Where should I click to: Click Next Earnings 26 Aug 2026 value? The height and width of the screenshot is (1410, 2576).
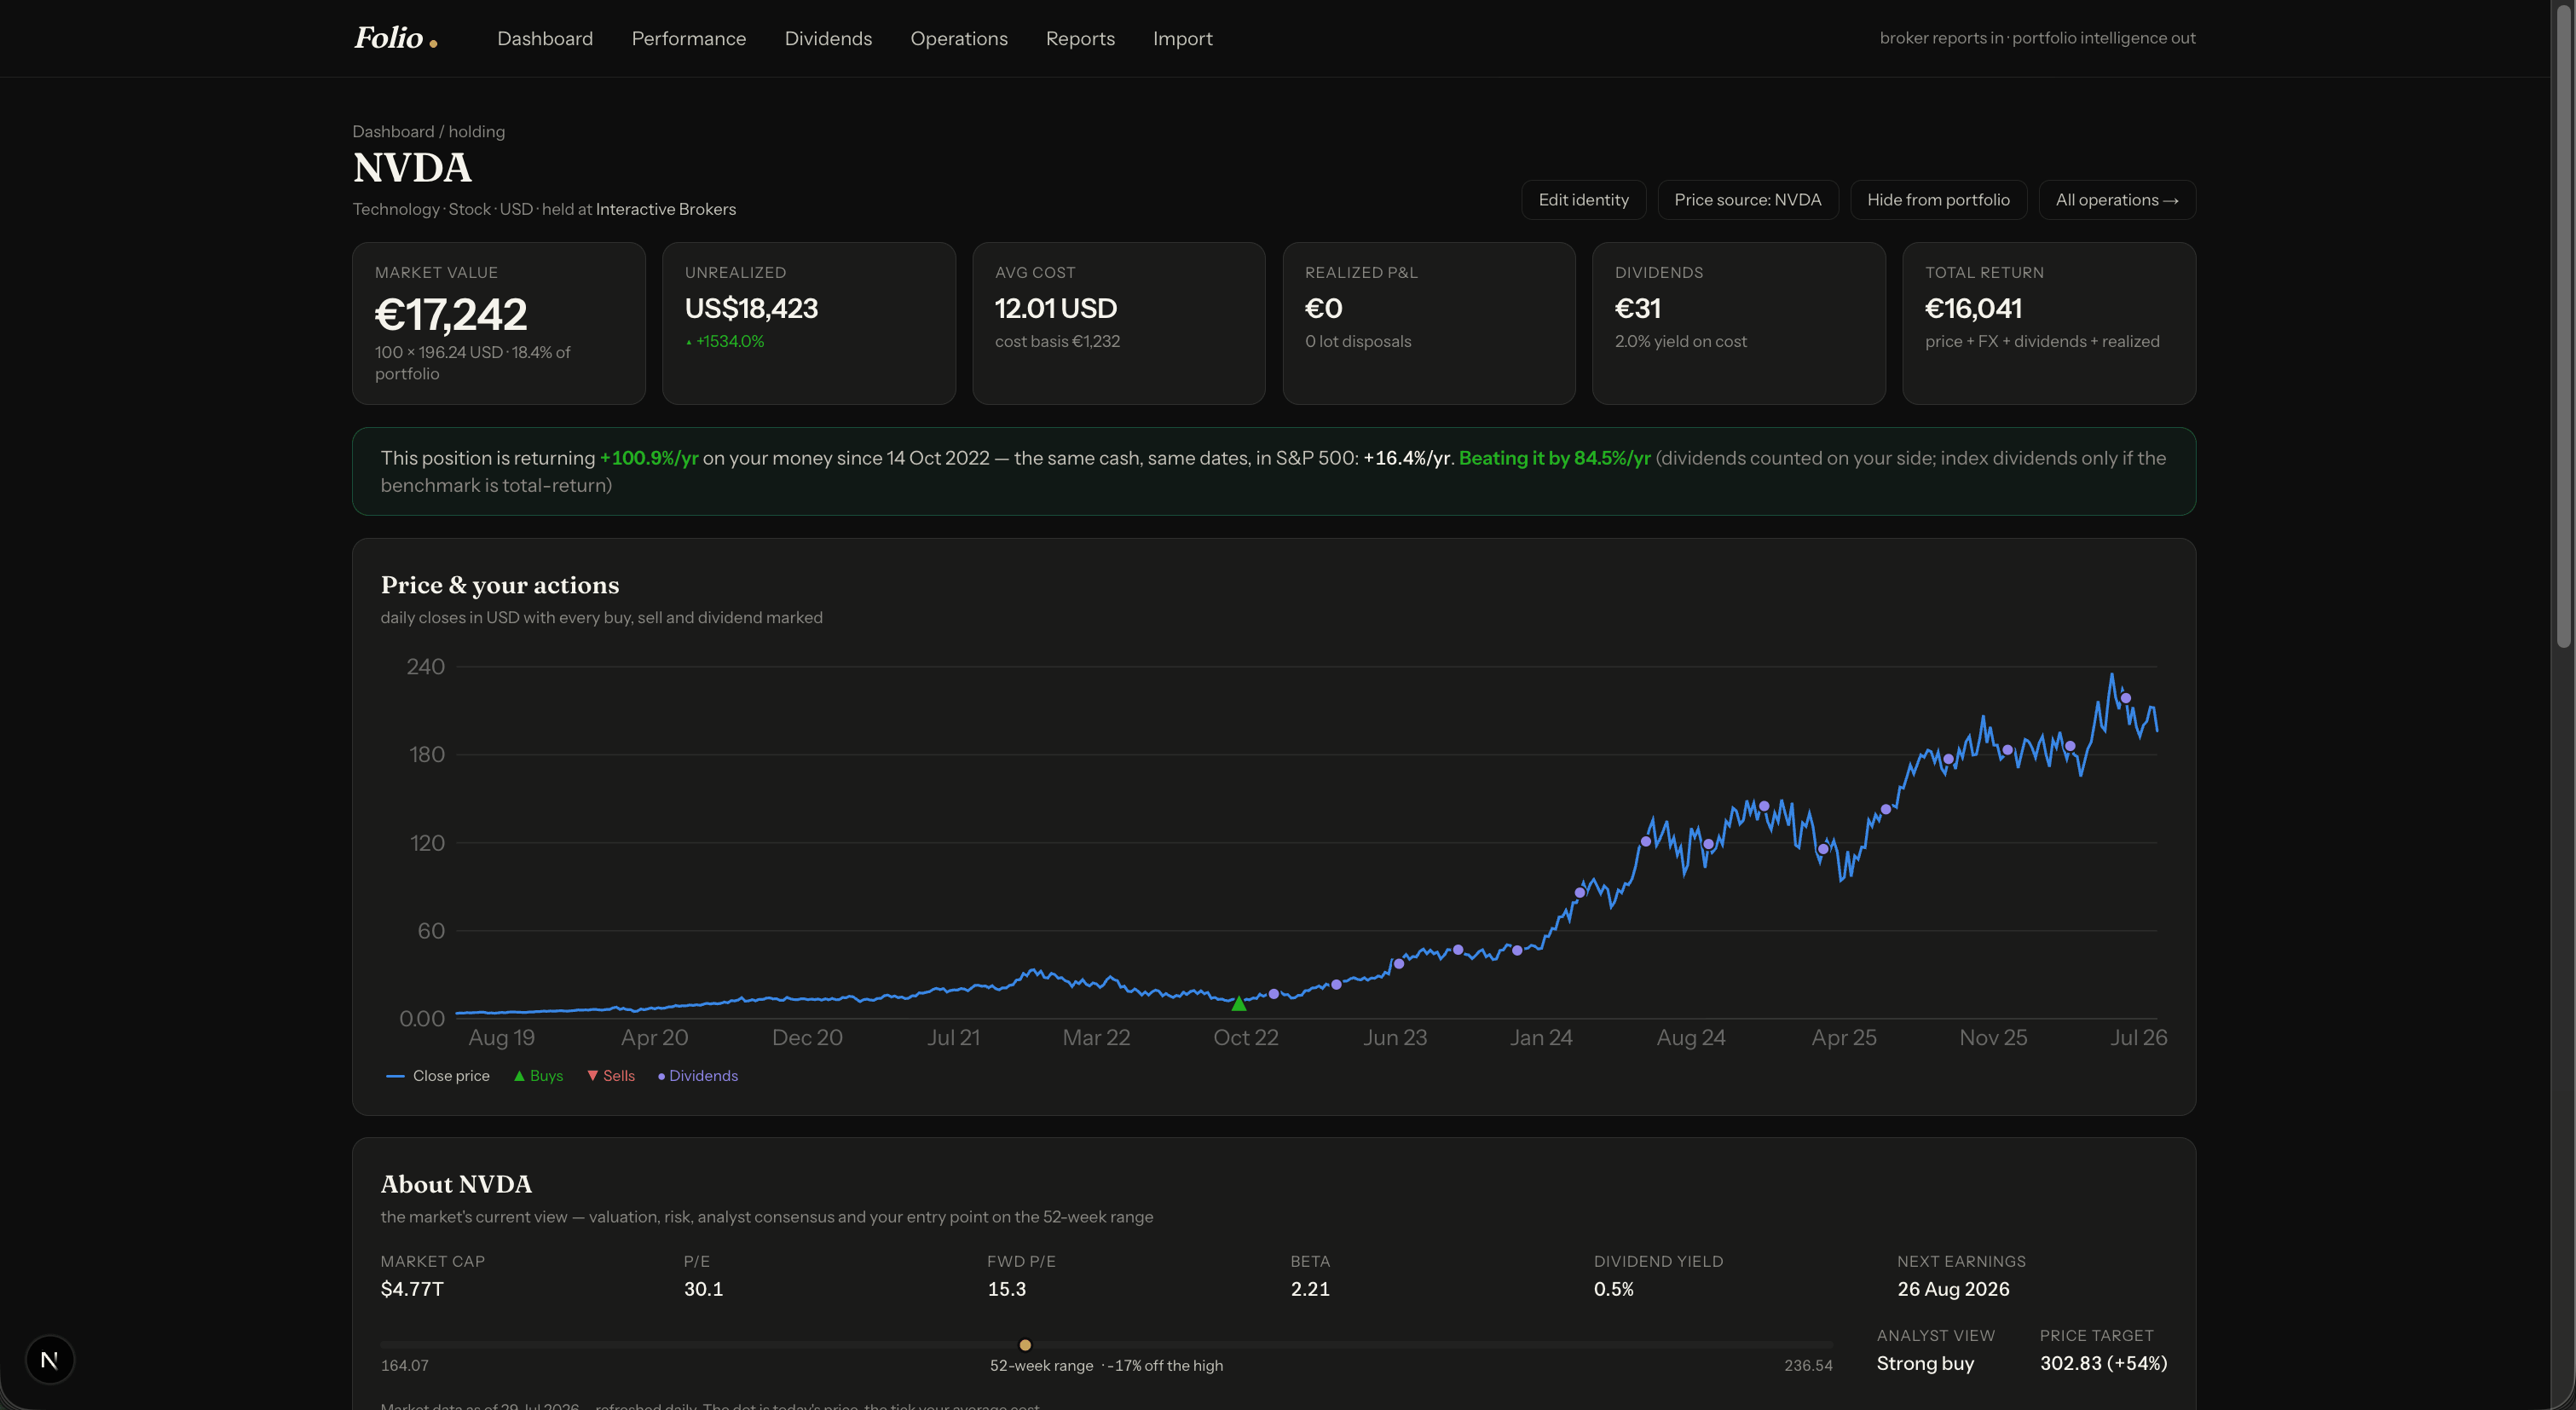point(1953,1289)
